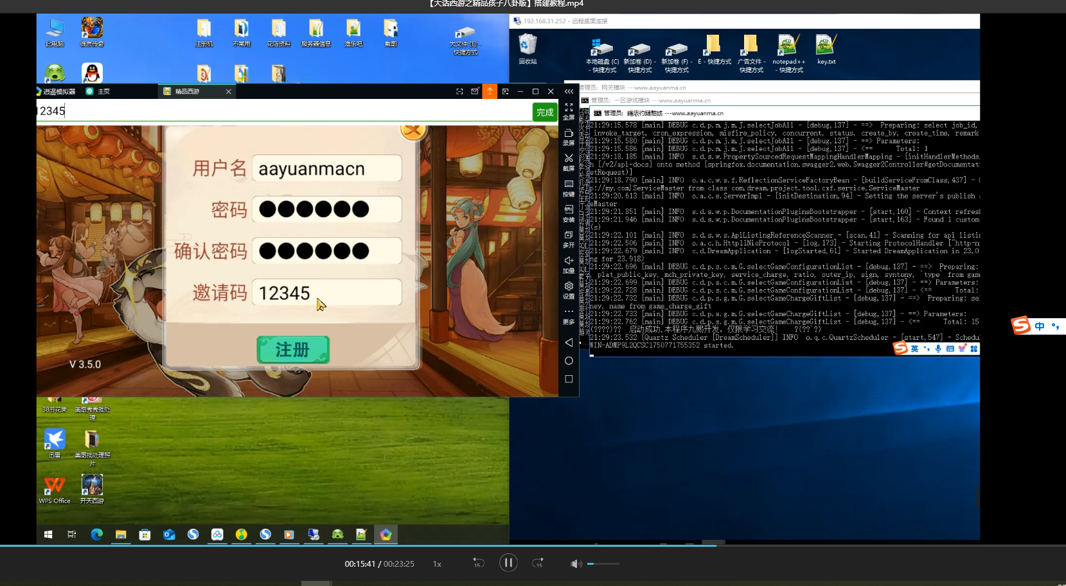Open Task View on the taskbar
The width and height of the screenshot is (1066, 586).
pos(71,535)
